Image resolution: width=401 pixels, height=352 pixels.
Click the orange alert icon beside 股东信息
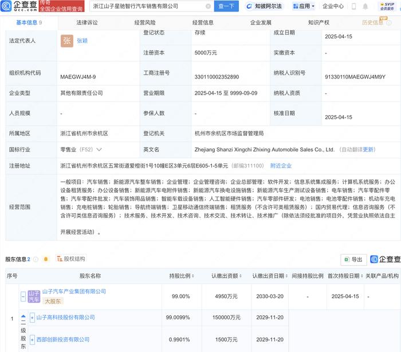(x=46, y=259)
